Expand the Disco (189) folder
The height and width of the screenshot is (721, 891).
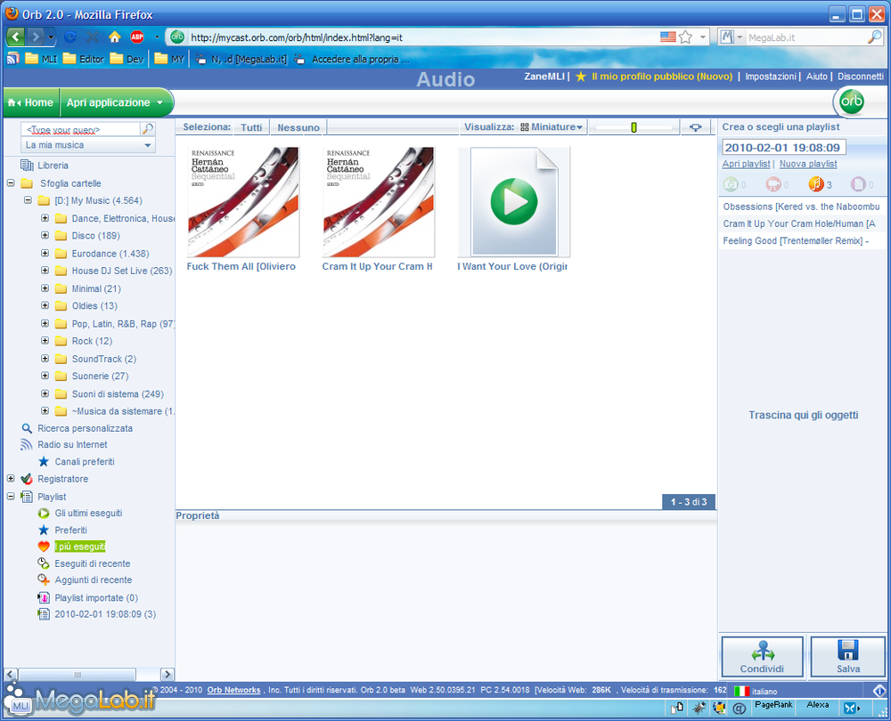point(45,235)
